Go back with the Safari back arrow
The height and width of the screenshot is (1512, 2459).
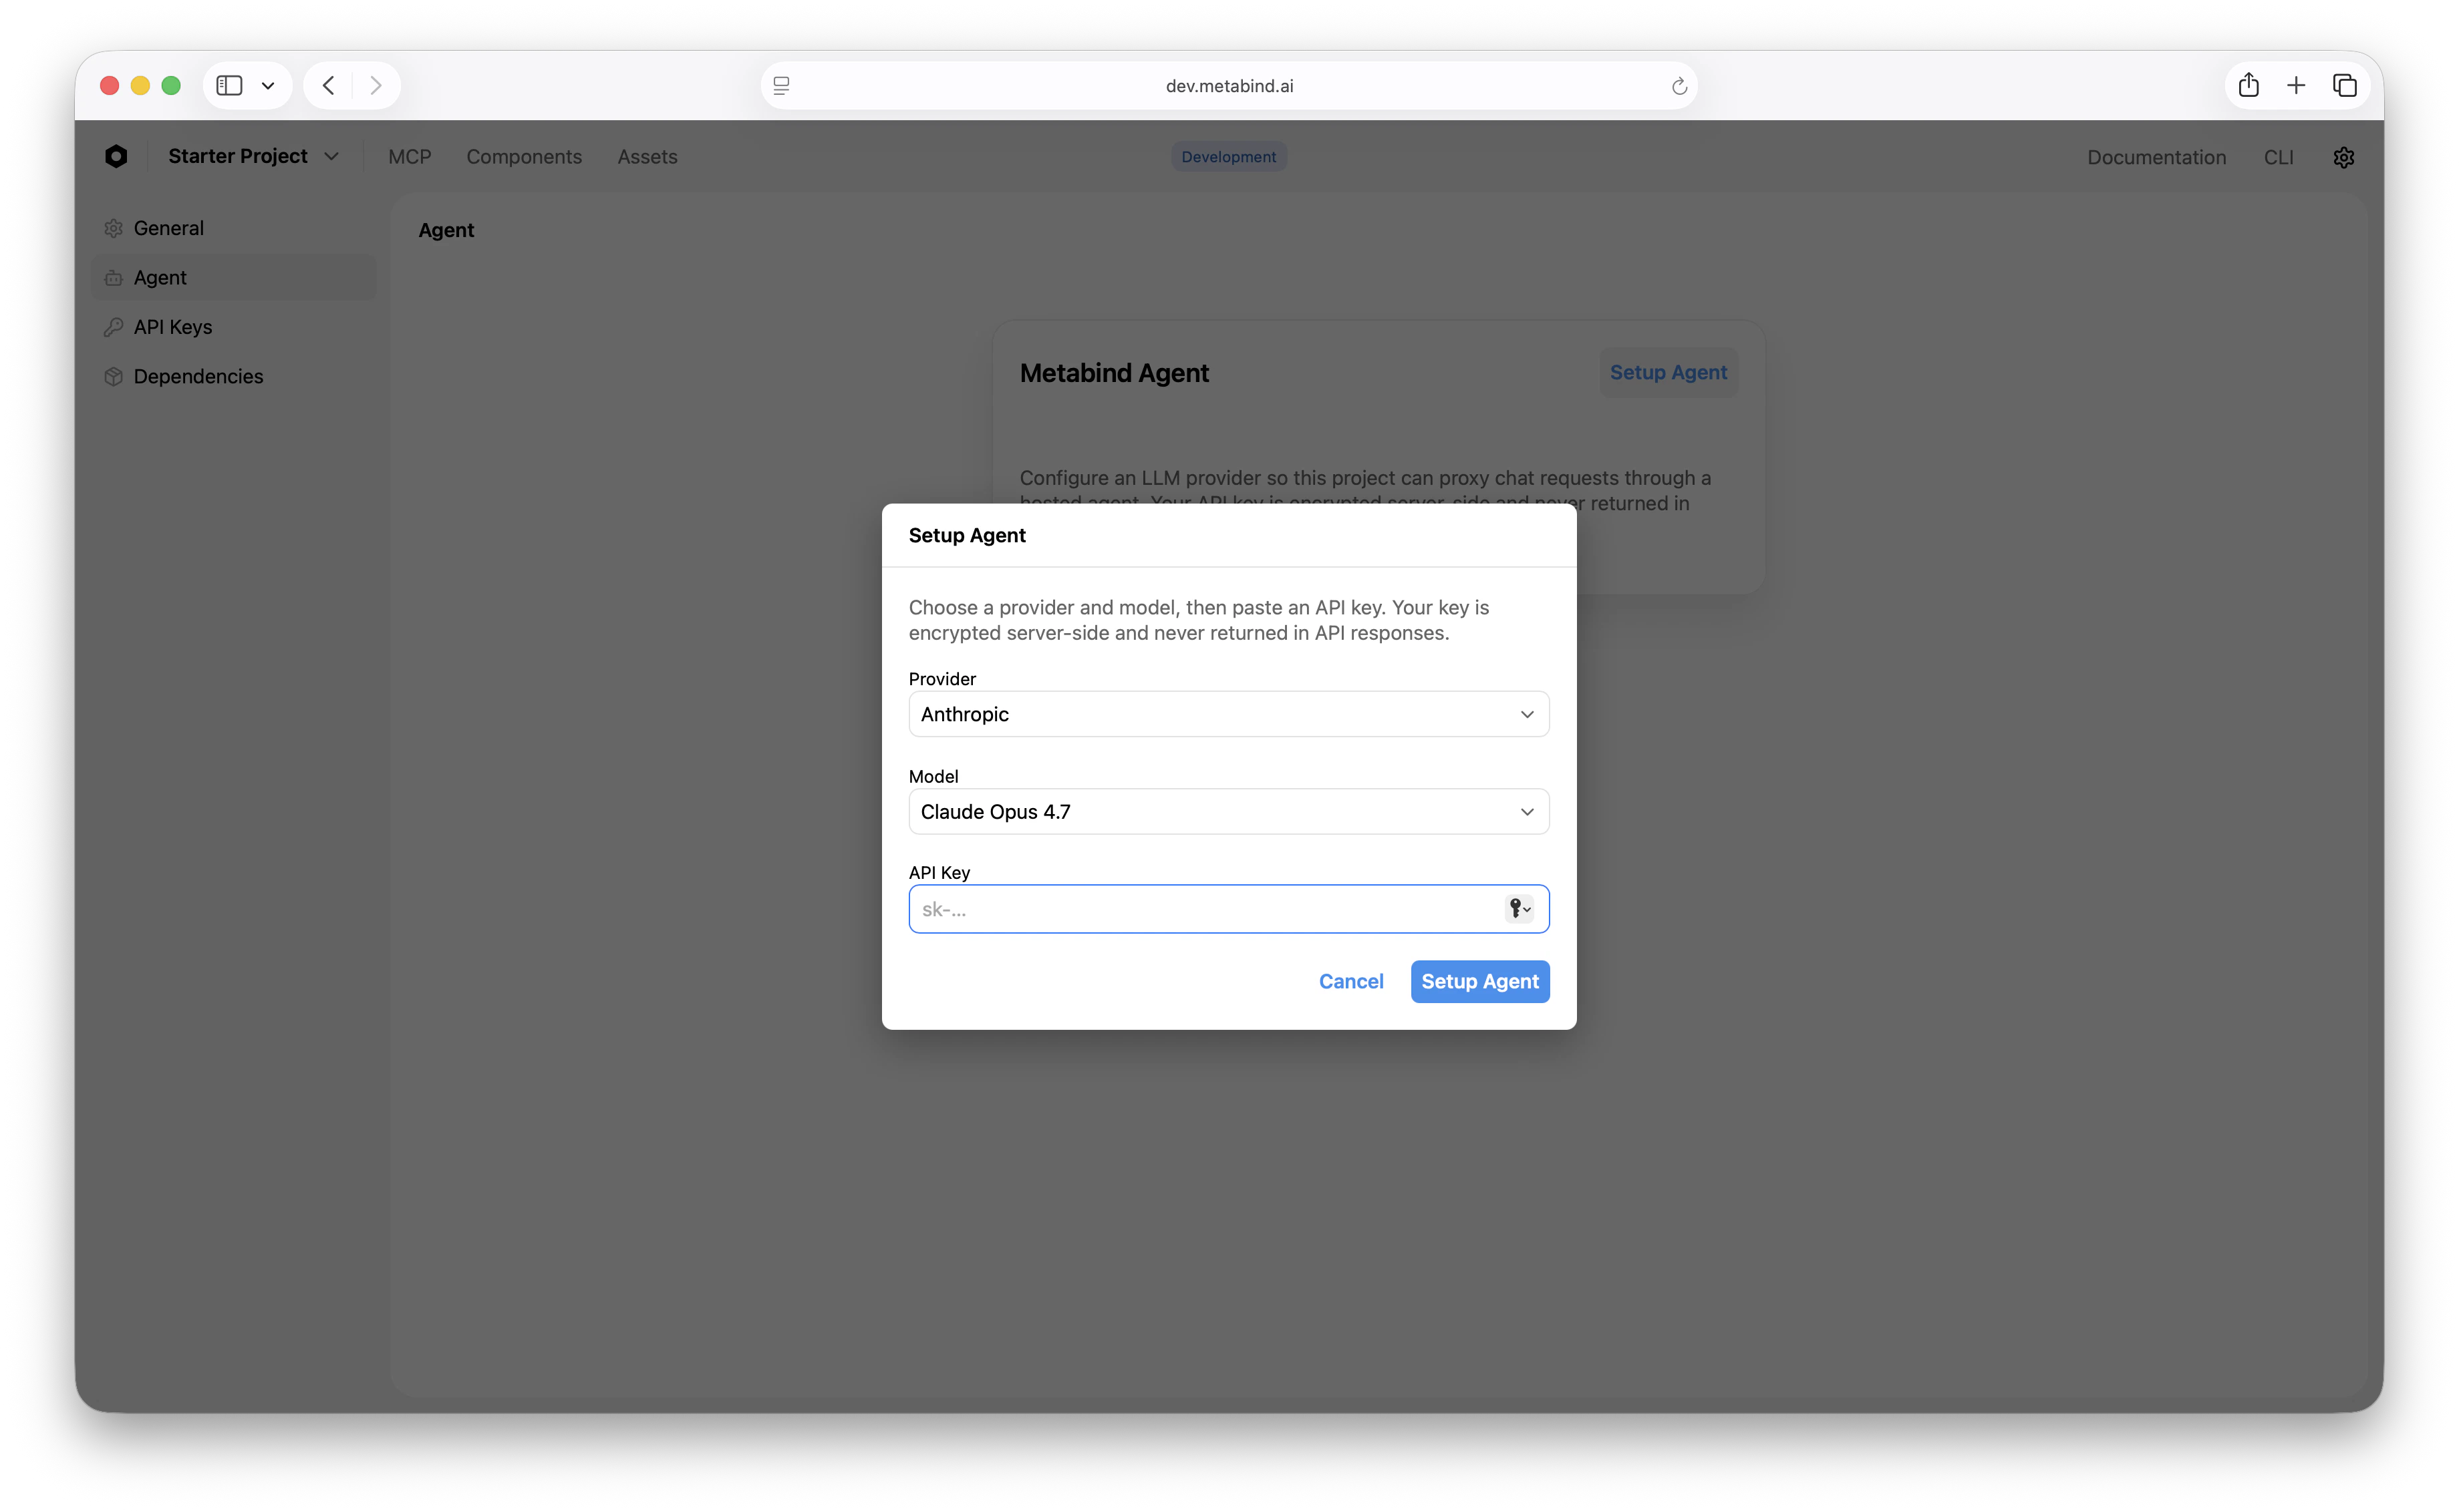[x=328, y=86]
